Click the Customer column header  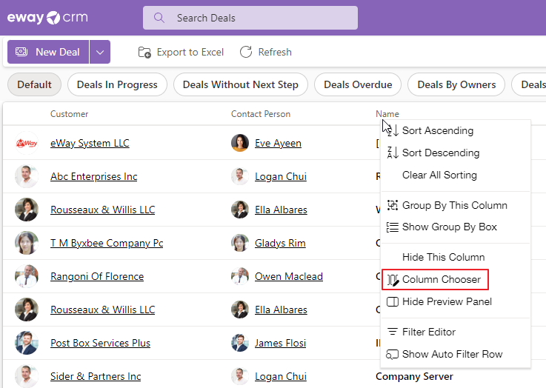[x=70, y=114]
